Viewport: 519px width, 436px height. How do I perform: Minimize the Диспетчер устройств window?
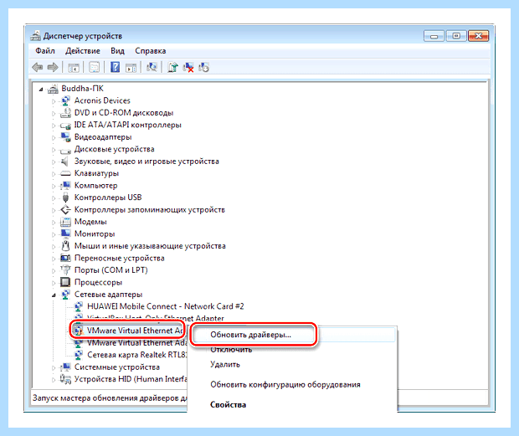pyautogui.click(x=434, y=36)
